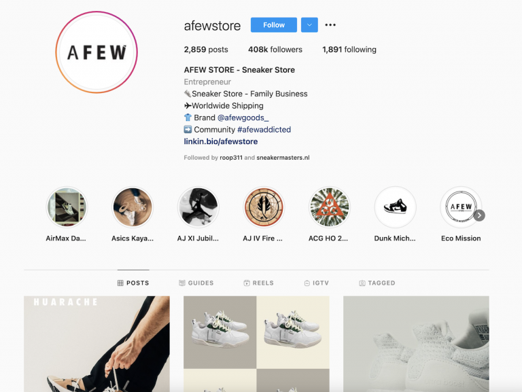
Task: Open the Huarache post thumbnail
Action: [97, 344]
